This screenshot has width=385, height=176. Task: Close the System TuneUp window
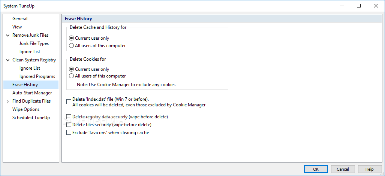376,6
